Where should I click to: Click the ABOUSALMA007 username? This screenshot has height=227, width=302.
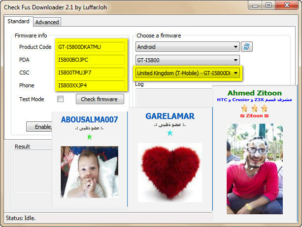point(89,119)
